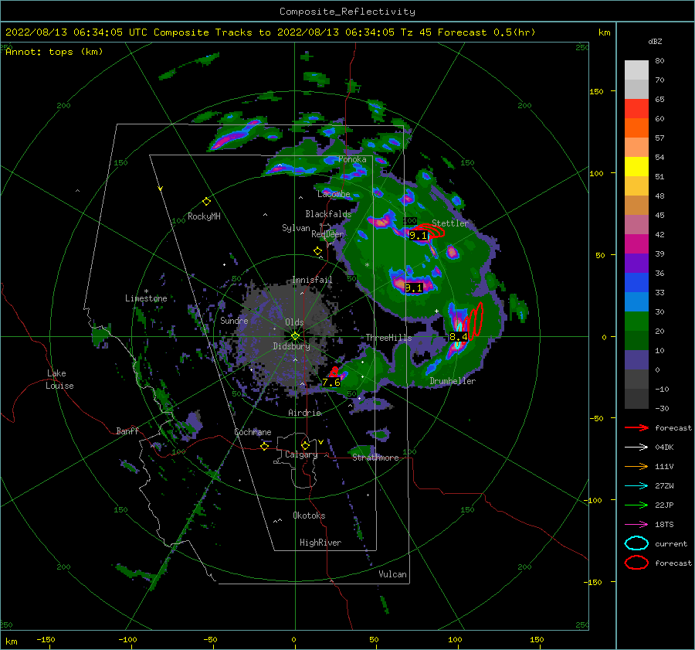The height and width of the screenshot is (650, 695).
Task: Select storm top label 8.4
Action: [x=458, y=337]
